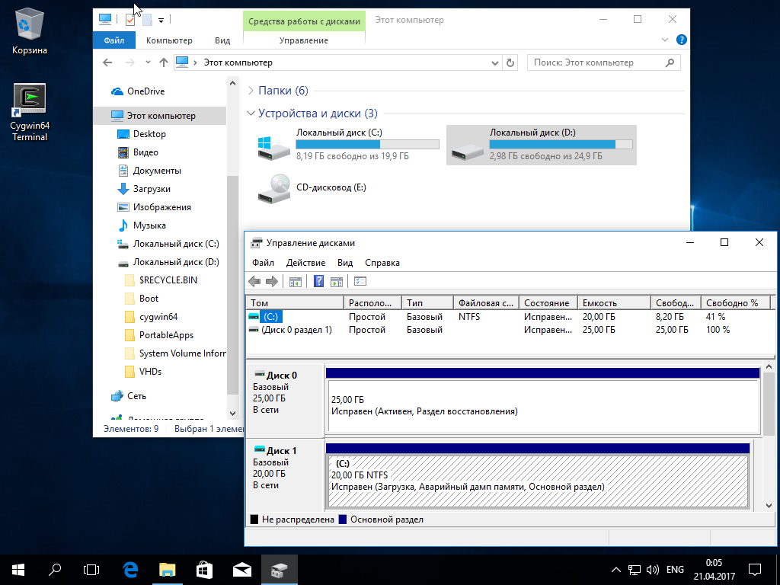Open Cygwin64 Terminal desktop shortcut

coord(30,113)
